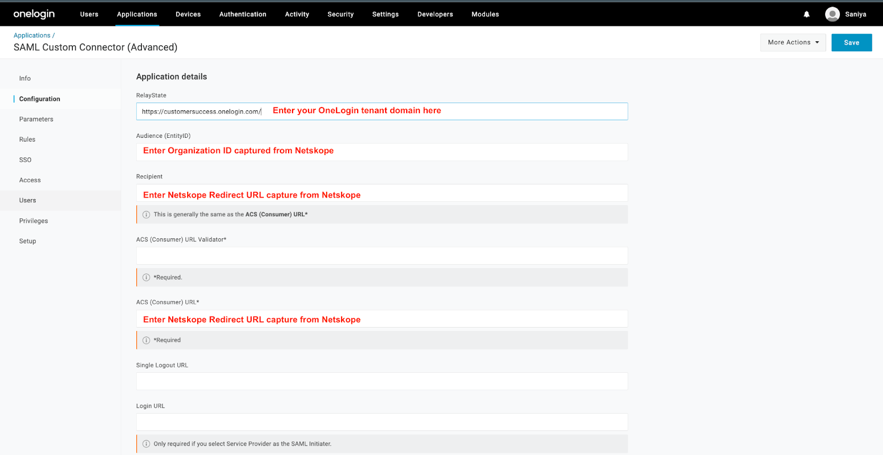Open the More Actions dropdown
Image resolution: width=883 pixels, height=455 pixels.
pyautogui.click(x=793, y=42)
